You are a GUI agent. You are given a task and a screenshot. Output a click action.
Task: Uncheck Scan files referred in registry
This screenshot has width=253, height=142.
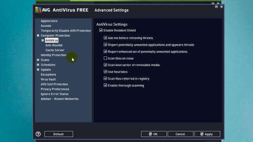click(x=106, y=78)
